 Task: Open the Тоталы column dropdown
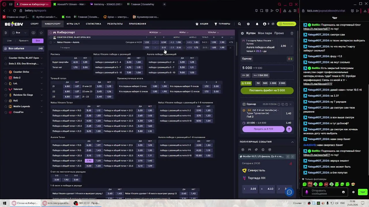pos(213,32)
